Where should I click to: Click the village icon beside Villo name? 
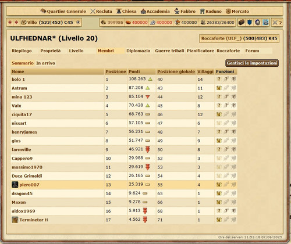[x=23, y=23]
